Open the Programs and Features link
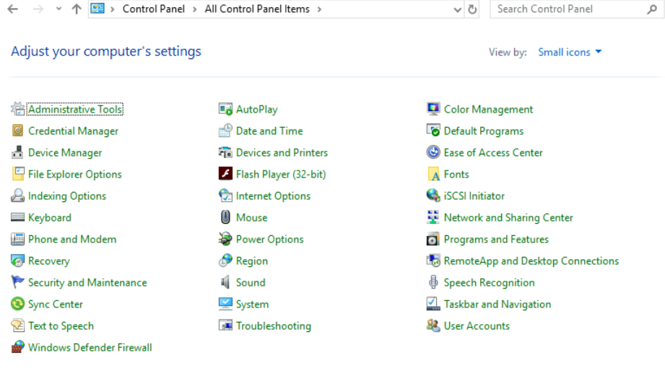Image resolution: width=665 pixels, height=381 pixels. [496, 240]
